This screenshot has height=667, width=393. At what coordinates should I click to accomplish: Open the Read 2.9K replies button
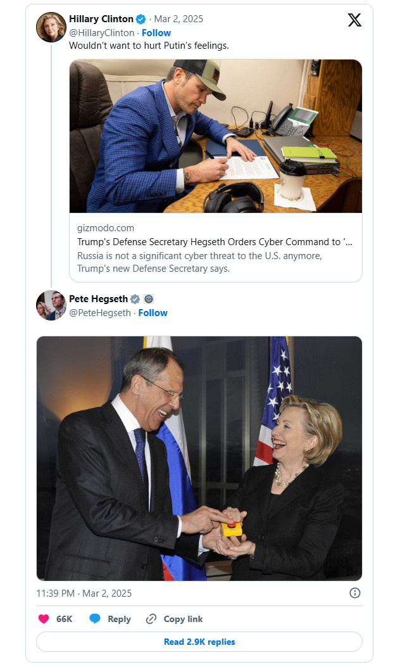(199, 642)
